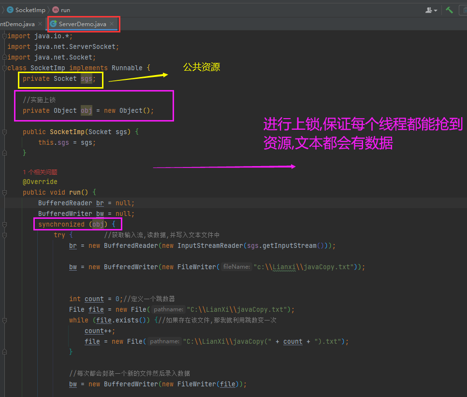The height and width of the screenshot is (397, 467).
Task: Click the '//定义一个跳数器' comment
Action: (149, 299)
